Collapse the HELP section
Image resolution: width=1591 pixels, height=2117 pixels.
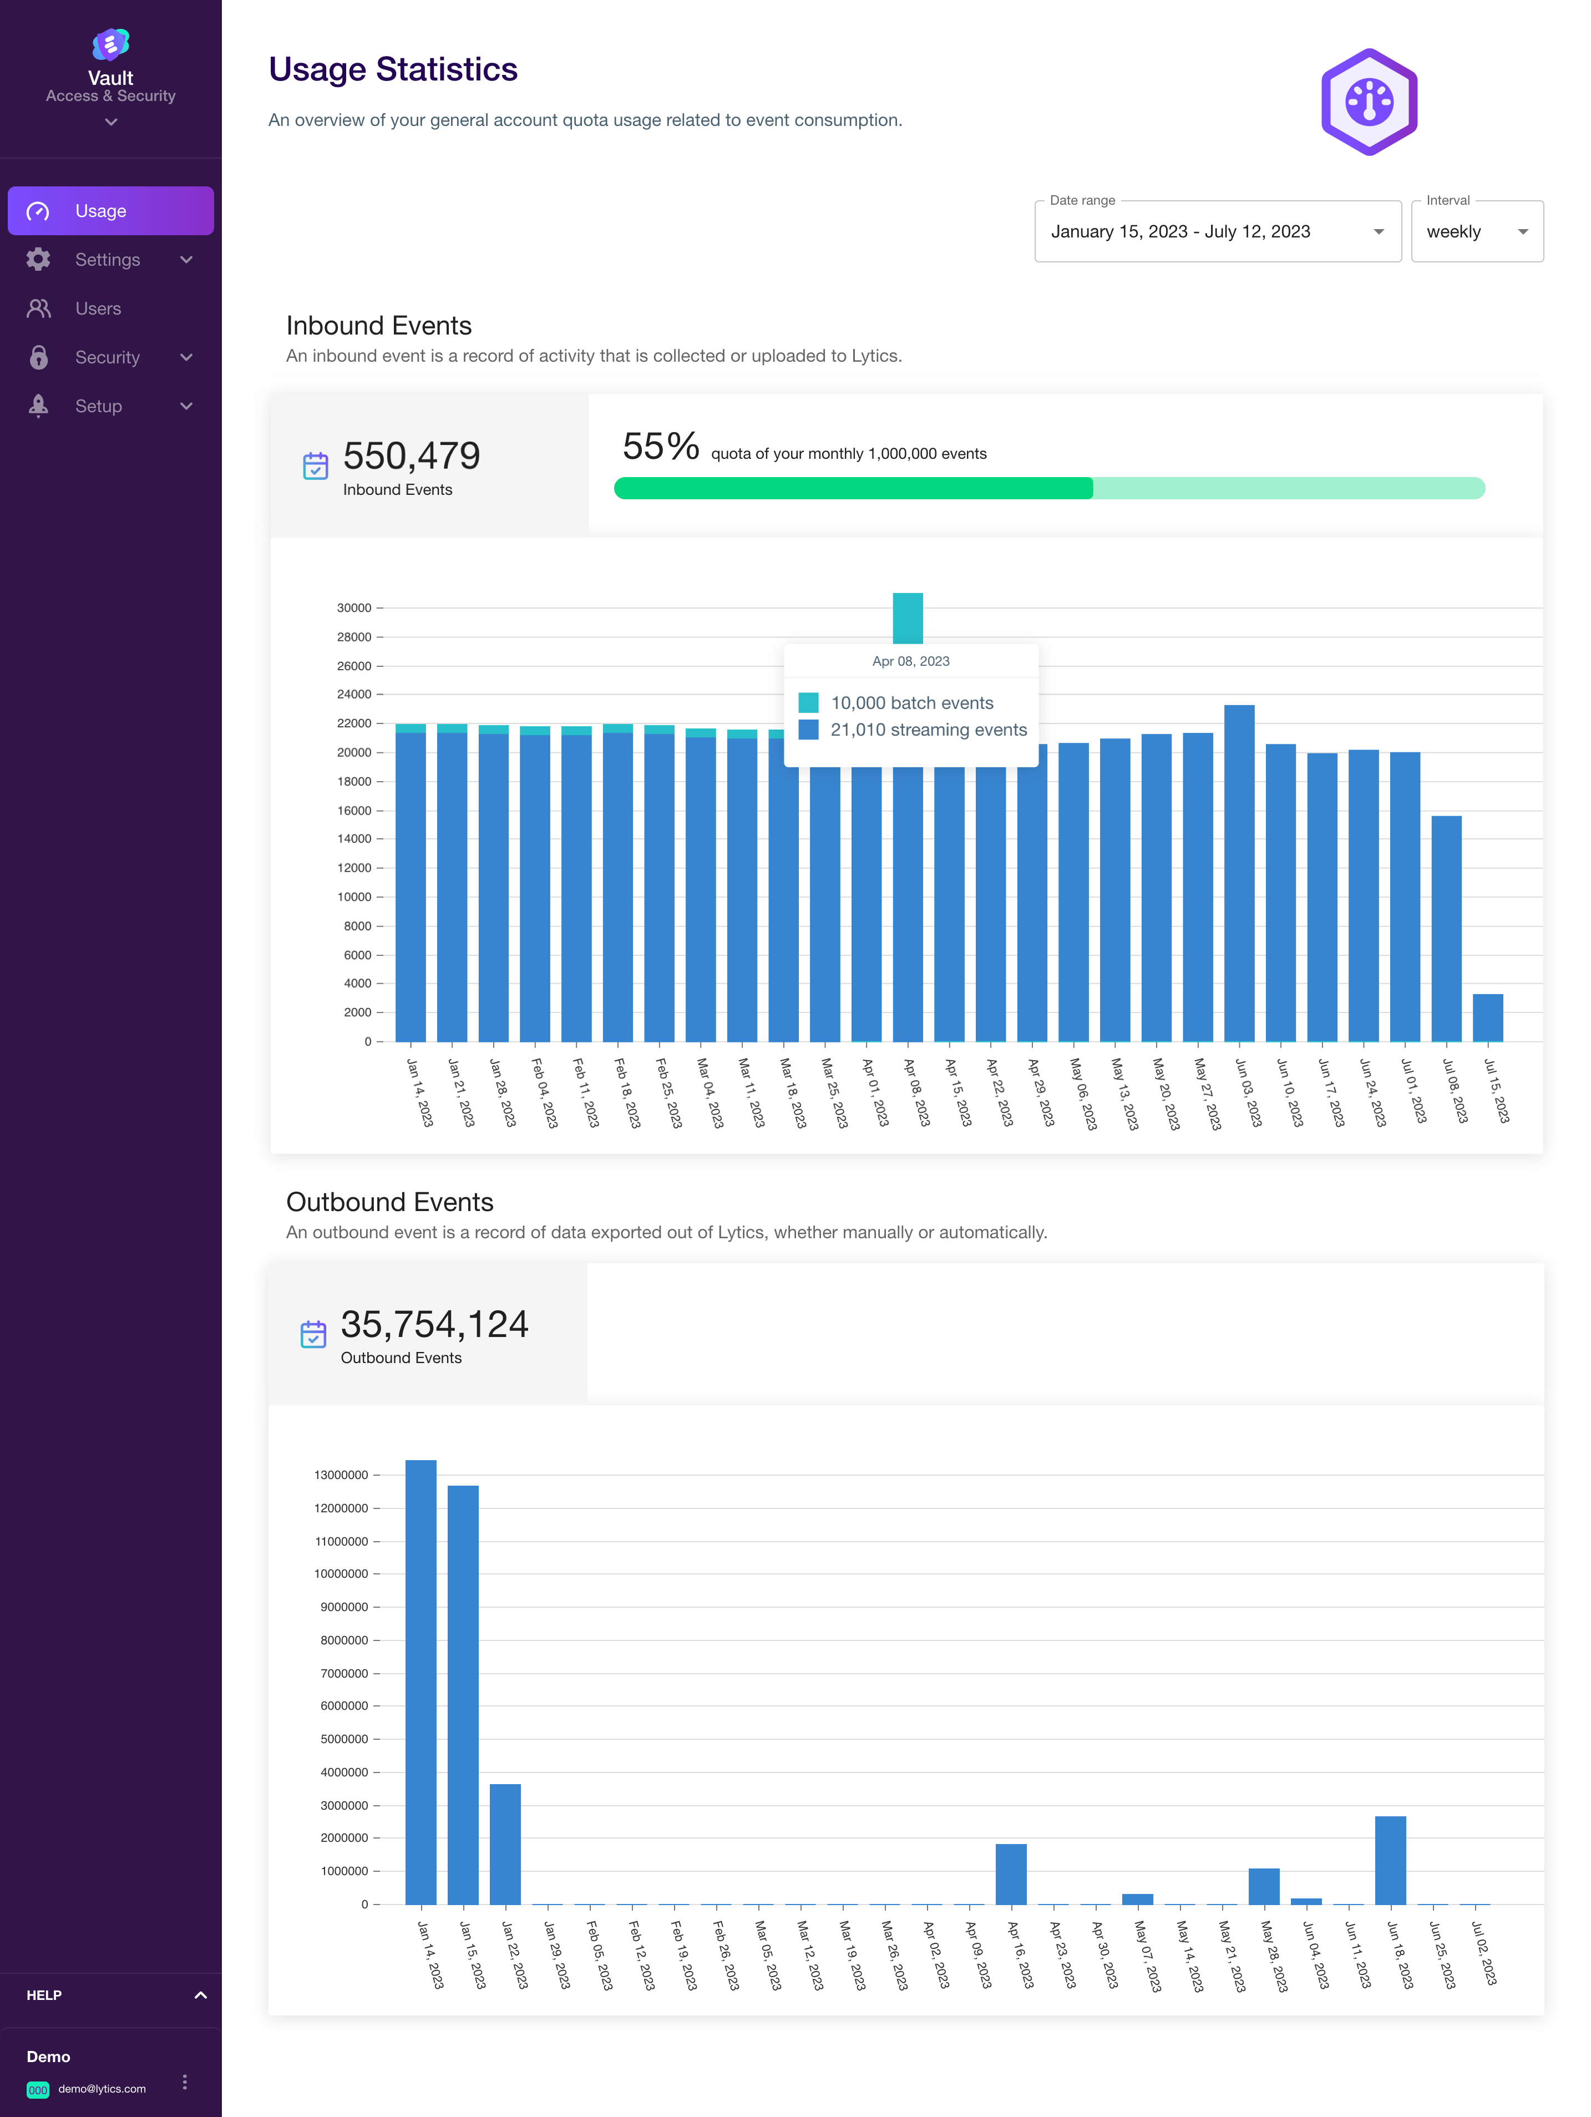coord(200,1996)
